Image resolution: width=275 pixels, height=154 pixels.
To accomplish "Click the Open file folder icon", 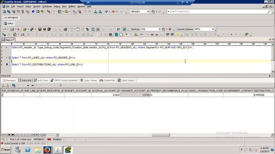I will tap(25, 30).
